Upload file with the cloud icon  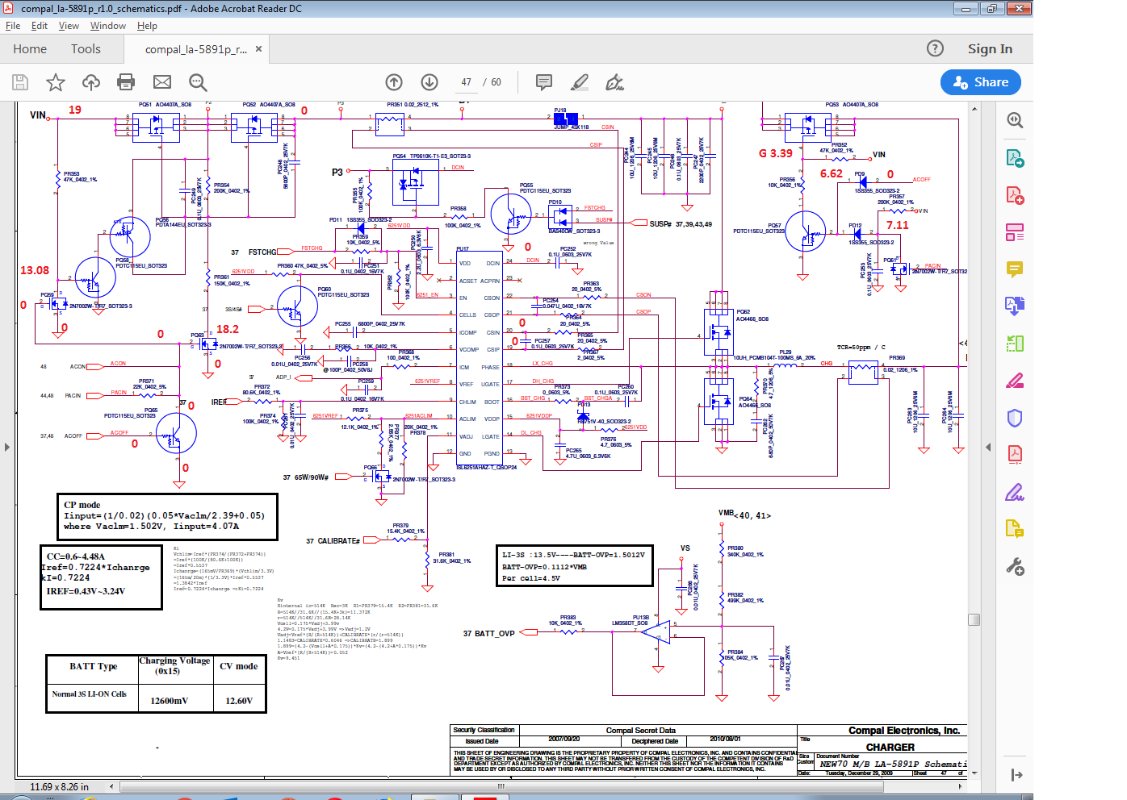[x=91, y=82]
